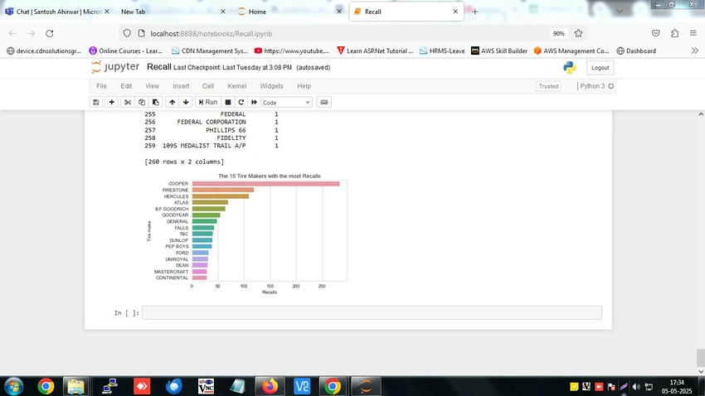Open the Kernel menu
The width and height of the screenshot is (705, 396).
236,86
